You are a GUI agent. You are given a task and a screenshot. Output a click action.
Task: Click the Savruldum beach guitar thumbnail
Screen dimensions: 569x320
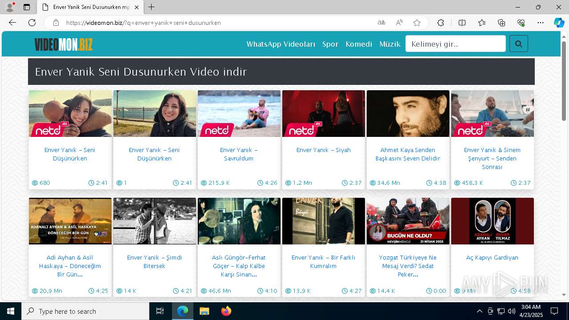pos(239,113)
